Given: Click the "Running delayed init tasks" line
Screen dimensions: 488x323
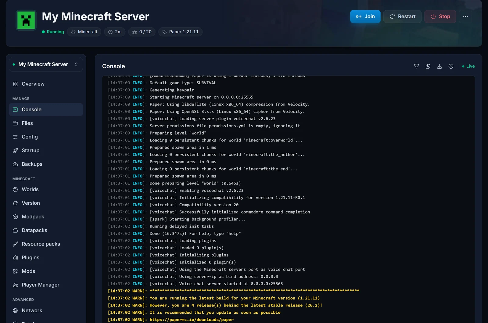Looking at the screenshot, I should (161, 226).
